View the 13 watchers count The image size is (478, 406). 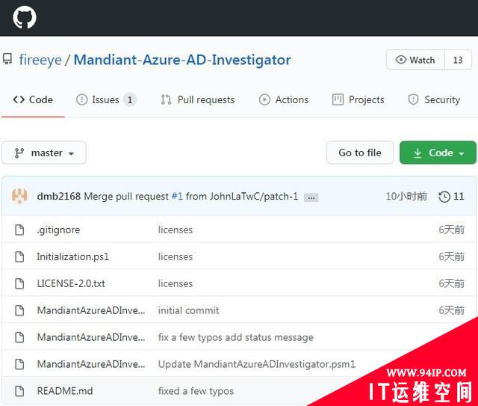coord(458,60)
